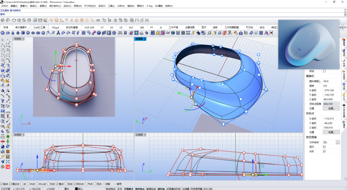Switch to the VRay4 toolbar tab
The image size is (347, 190).
tap(55, 27)
